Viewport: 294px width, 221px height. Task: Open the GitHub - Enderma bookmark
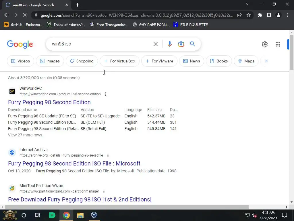(x=23, y=25)
